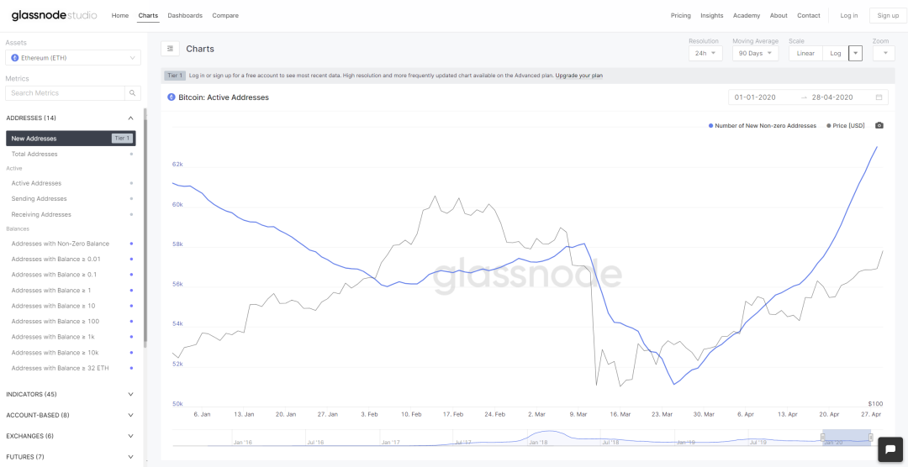Click the glassnode studio logo
Screen dimensions: 908x467
[55, 16]
